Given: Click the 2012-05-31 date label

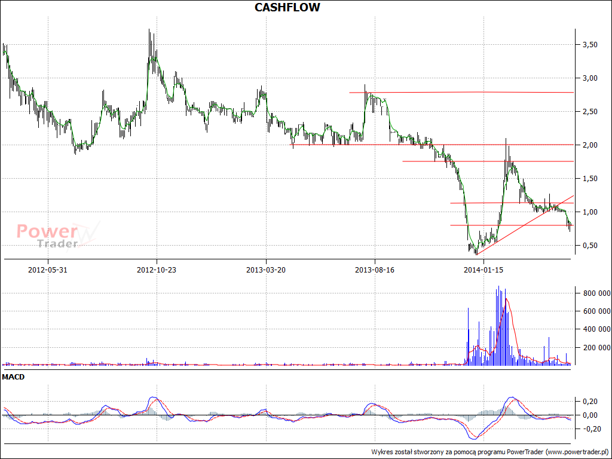Looking at the screenshot, I should (x=48, y=270).
